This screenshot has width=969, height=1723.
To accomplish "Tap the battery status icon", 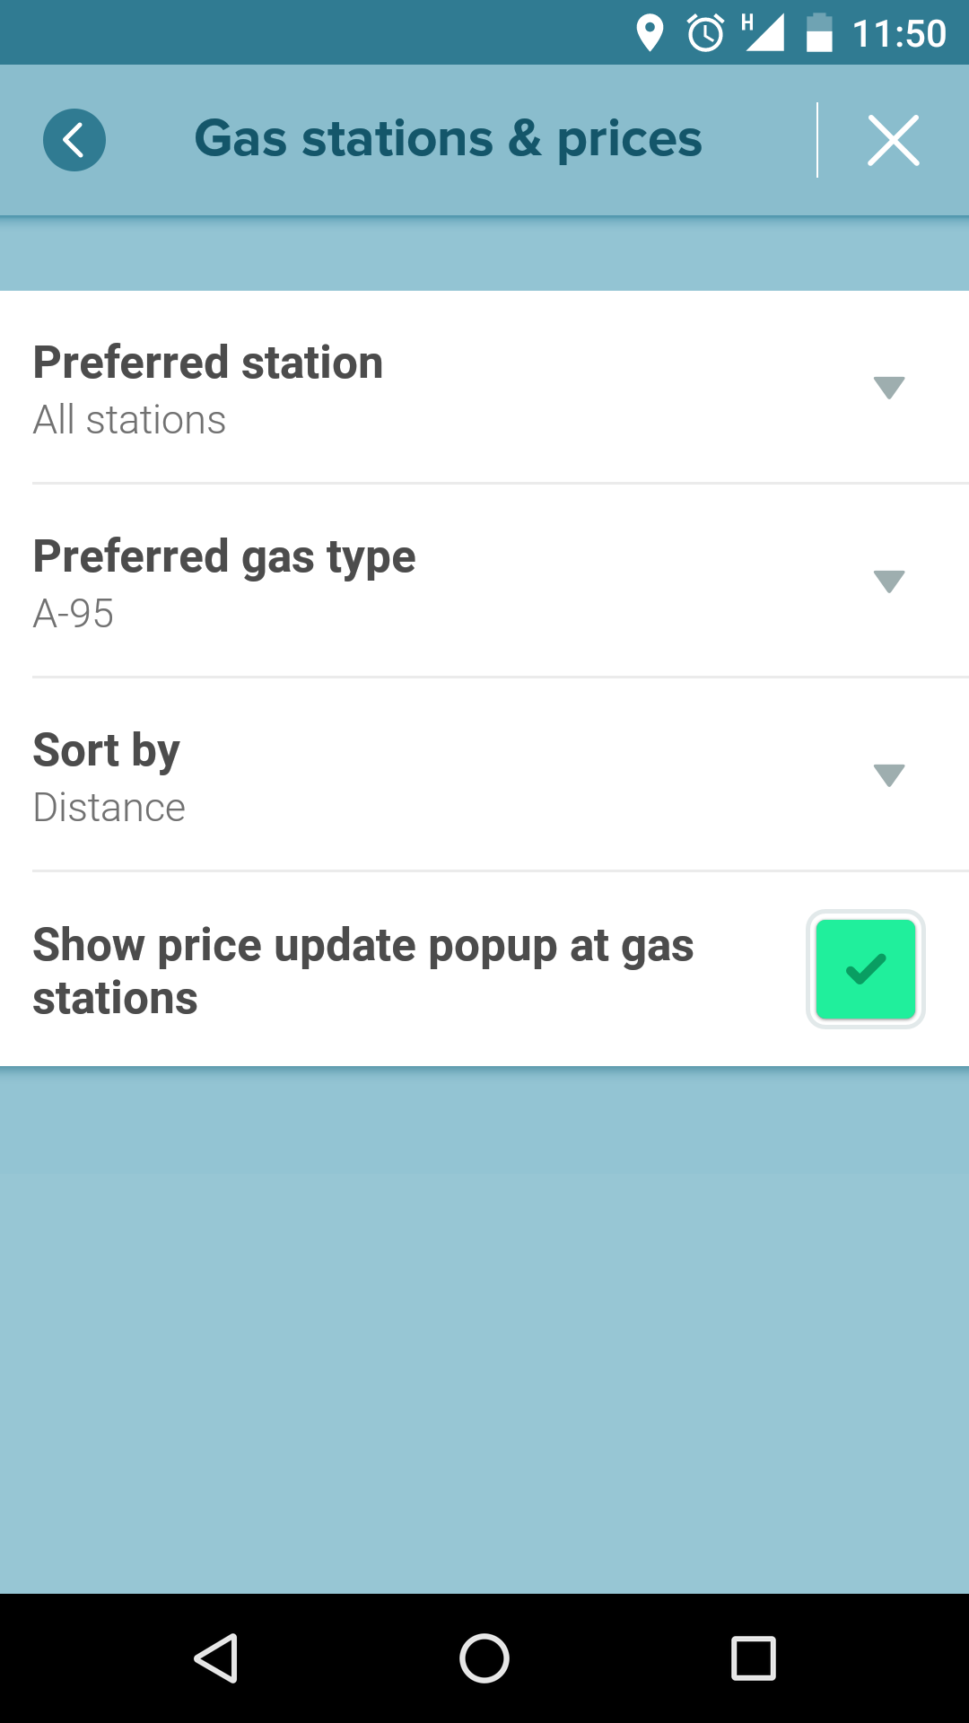I will coord(819,33).
